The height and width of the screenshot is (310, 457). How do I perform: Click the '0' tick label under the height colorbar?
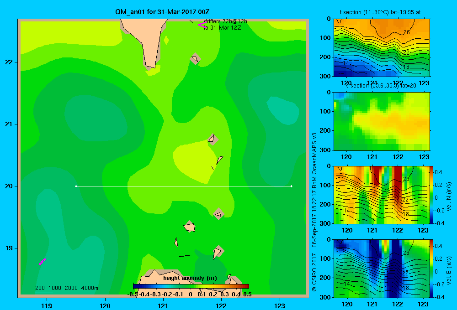pyautogui.click(x=190, y=294)
